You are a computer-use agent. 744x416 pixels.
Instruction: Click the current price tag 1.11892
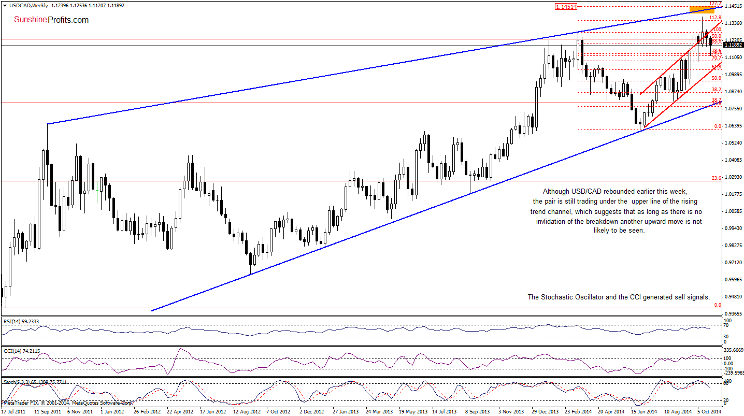[x=733, y=45]
